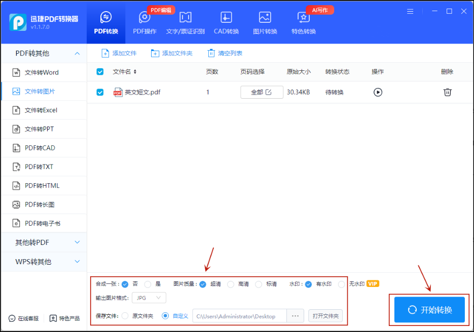Delete 英文短文.pdf with trash icon

[x=448, y=92]
